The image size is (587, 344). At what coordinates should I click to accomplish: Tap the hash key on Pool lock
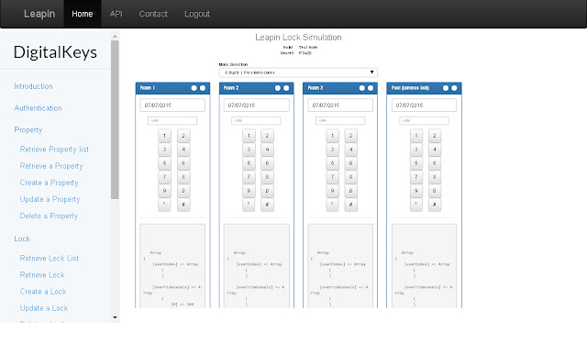[x=435, y=205]
